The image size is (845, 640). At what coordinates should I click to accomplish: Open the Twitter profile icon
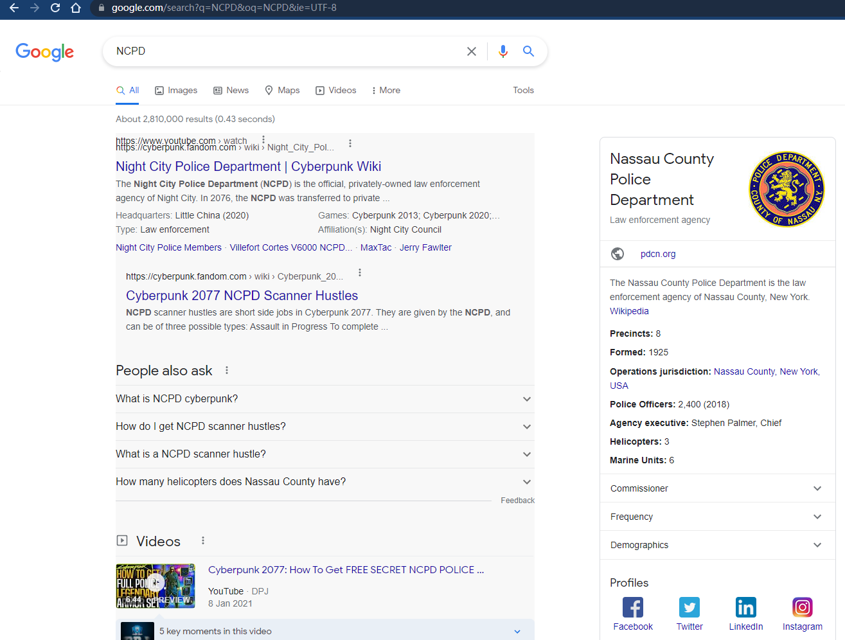(689, 607)
